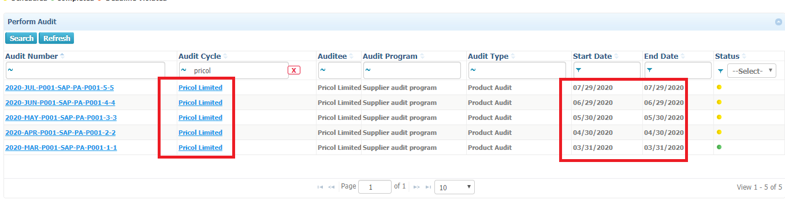Click yellow status dot of JUL audit
785x211 pixels.
pyautogui.click(x=719, y=88)
